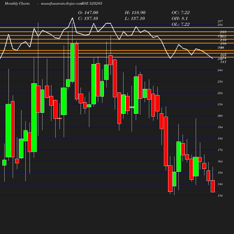Click the 'Monthly Charts' title text
Image resolution: width=234 pixels, height=234 pixels.
[x=17, y=3]
